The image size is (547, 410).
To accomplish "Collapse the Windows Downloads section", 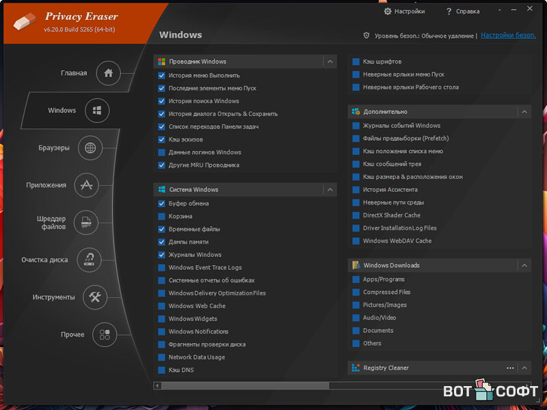I will point(524,265).
